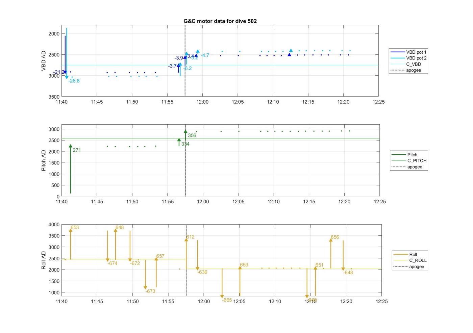Click the '-665' roll data label
The image size is (473, 333).
227,300
